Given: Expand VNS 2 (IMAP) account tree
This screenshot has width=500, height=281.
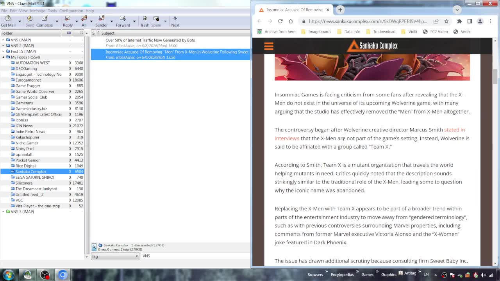Looking at the screenshot, I should pyautogui.click(x=3, y=46).
